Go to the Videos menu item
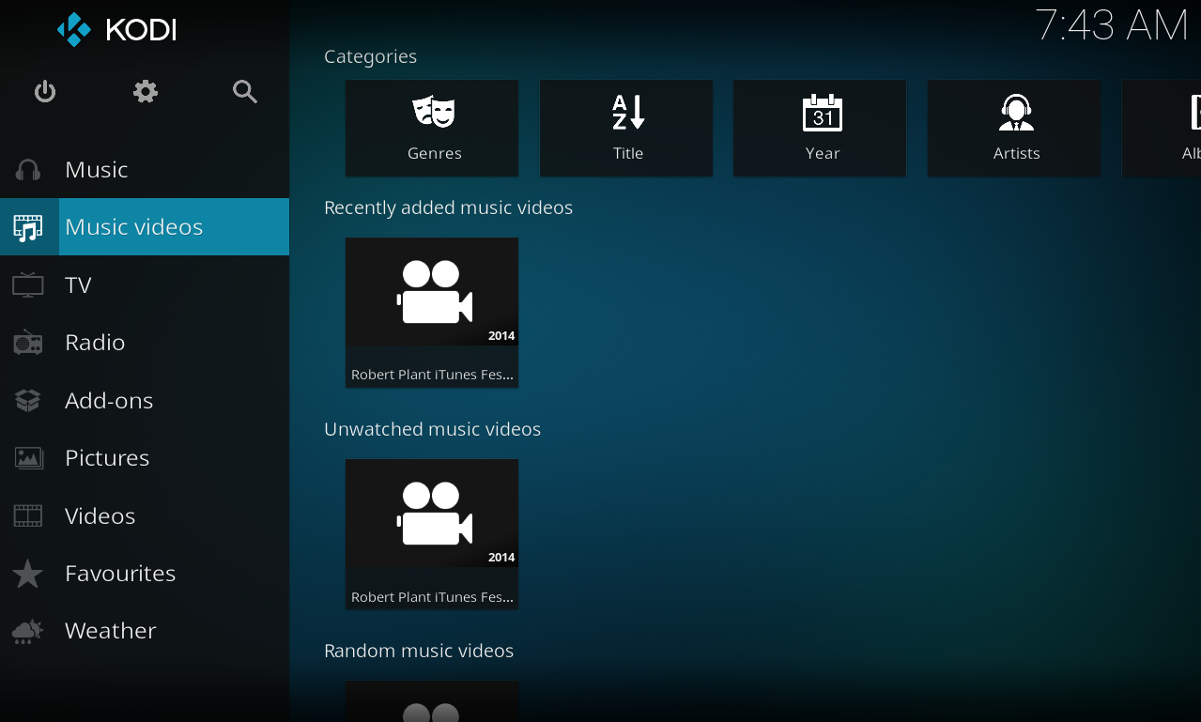 tap(145, 516)
